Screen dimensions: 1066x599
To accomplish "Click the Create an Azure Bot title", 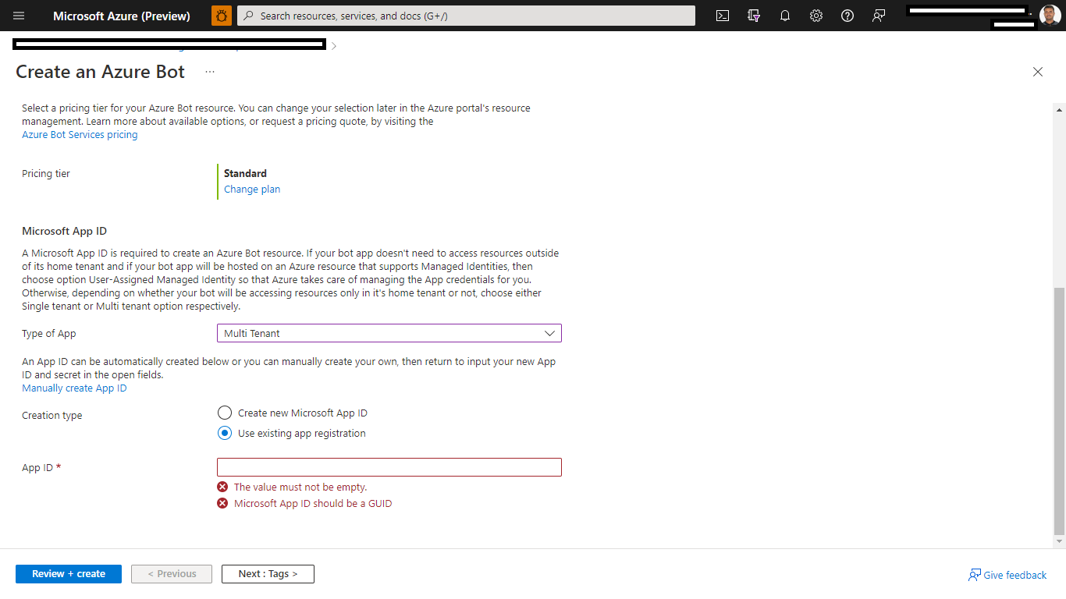I will 100,72.
